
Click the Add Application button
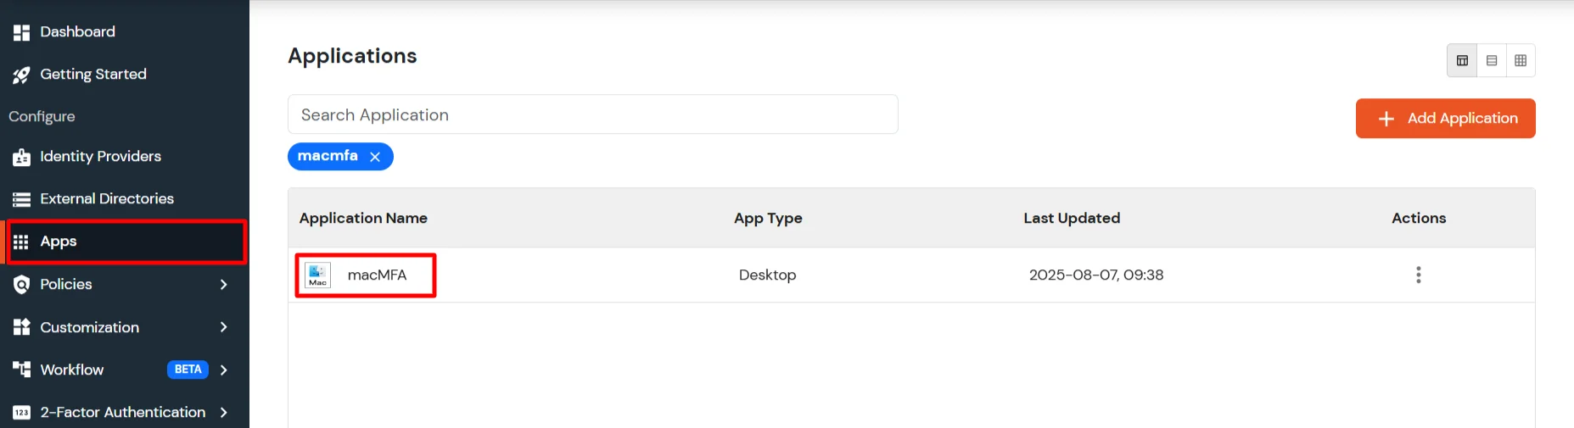pos(1445,119)
